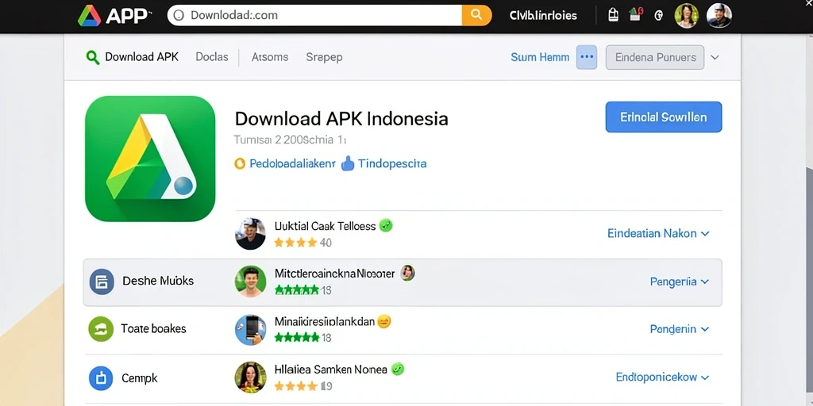813x406 pixels.
Task: Focus the Downlodad:.com search field
Action: 314,16
